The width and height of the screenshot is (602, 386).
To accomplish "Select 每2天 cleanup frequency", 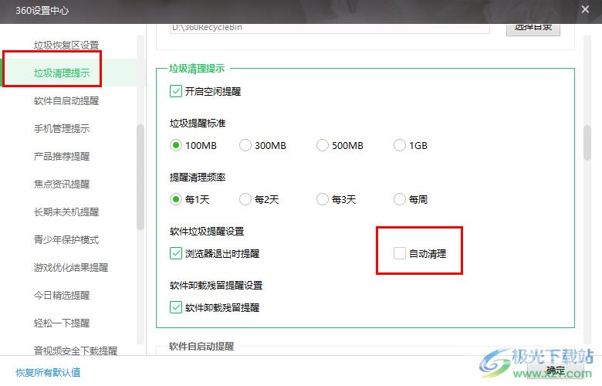I will pyautogui.click(x=245, y=199).
